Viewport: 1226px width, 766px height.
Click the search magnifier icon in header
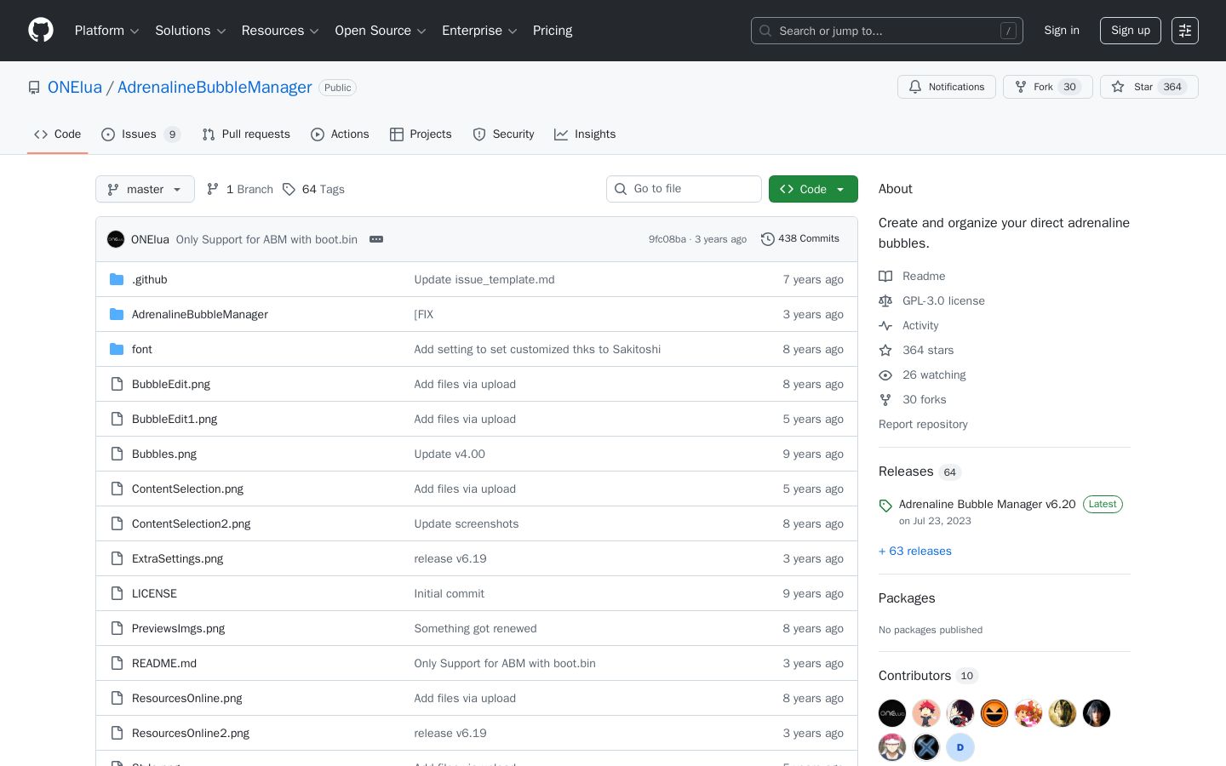point(765,31)
